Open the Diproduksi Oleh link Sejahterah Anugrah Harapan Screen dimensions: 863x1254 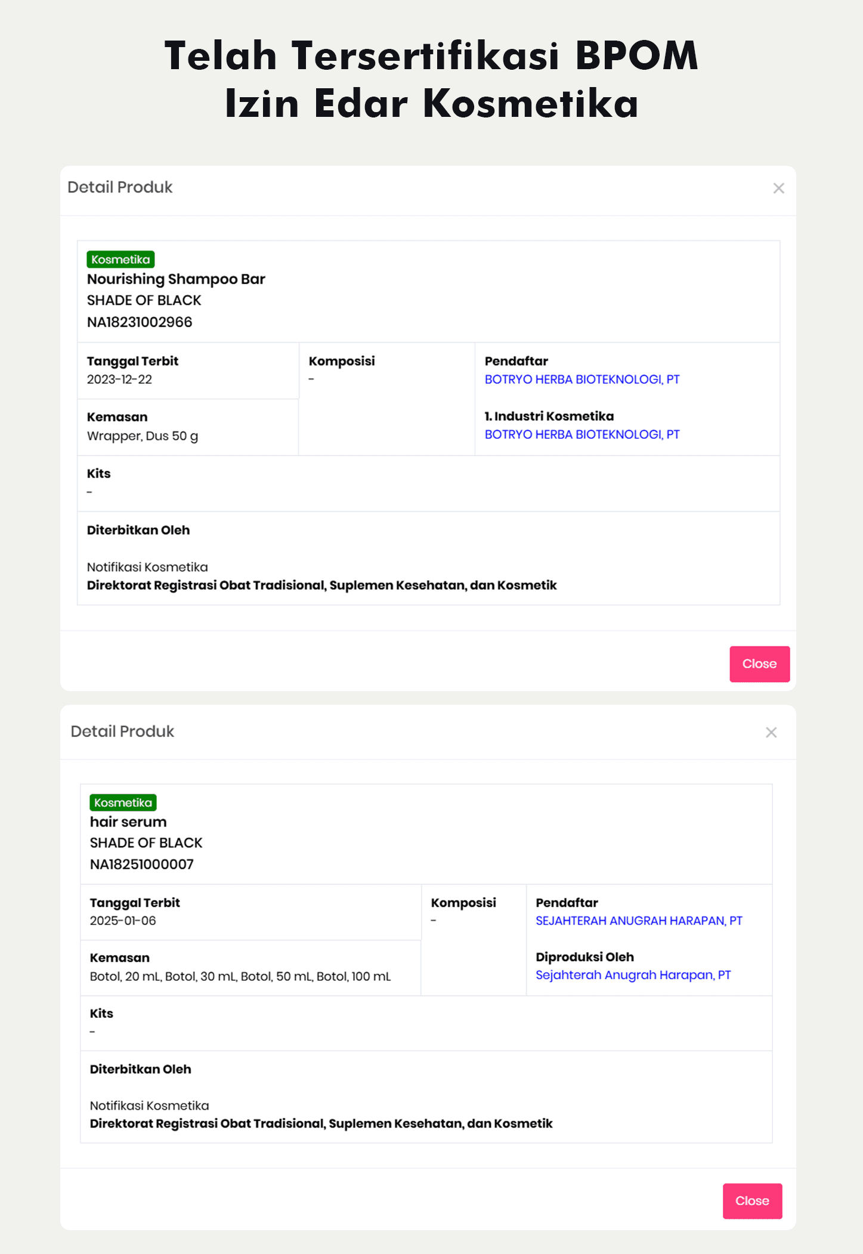tap(633, 975)
